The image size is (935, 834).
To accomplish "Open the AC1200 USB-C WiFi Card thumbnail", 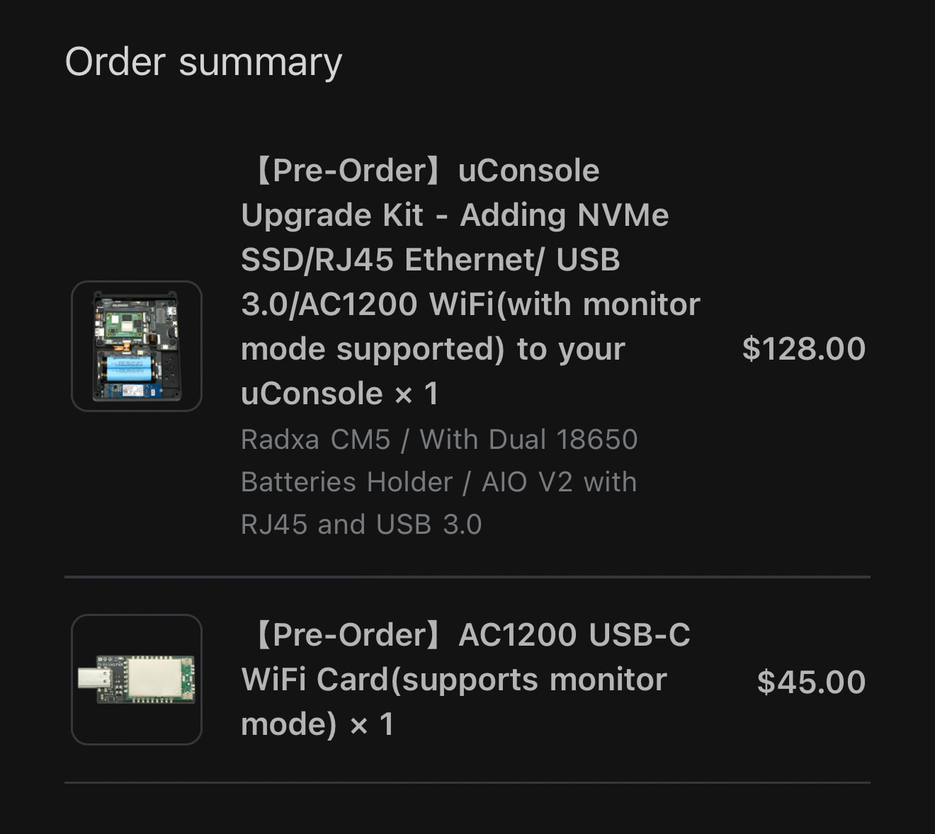I will [137, 680].
